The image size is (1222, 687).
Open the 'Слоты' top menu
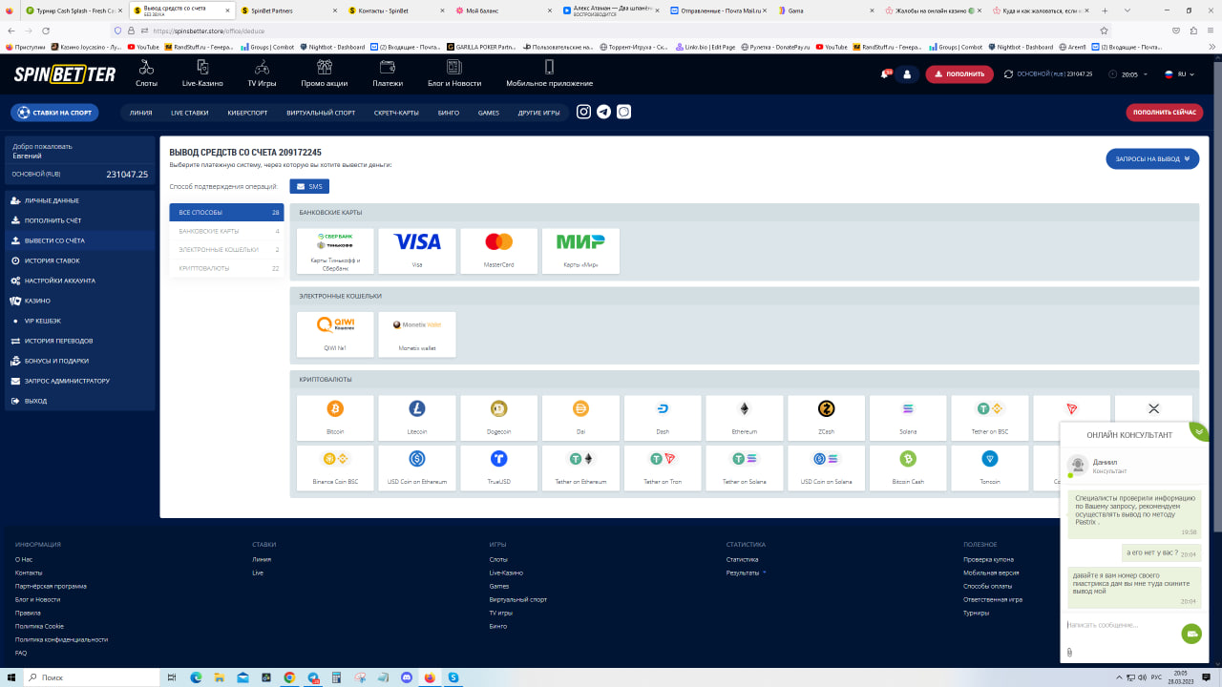click(x=146, y=73)
